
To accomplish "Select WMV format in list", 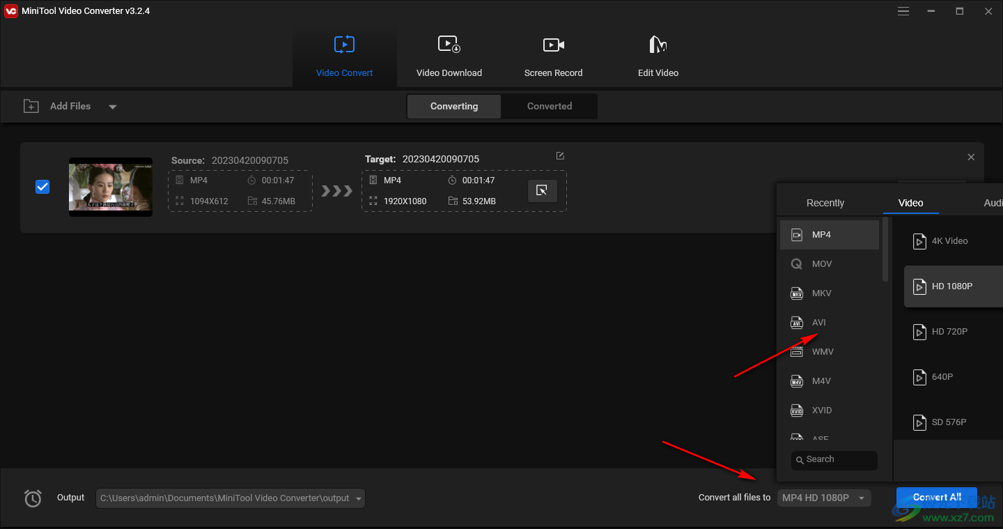I will pyautogui.click(x=830, y=352).
